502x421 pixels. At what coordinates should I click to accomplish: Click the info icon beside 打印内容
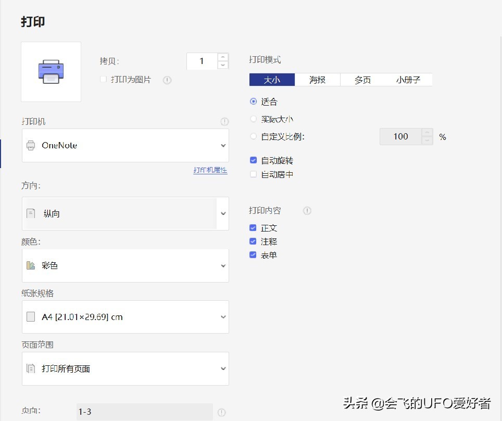pos(307,210)
